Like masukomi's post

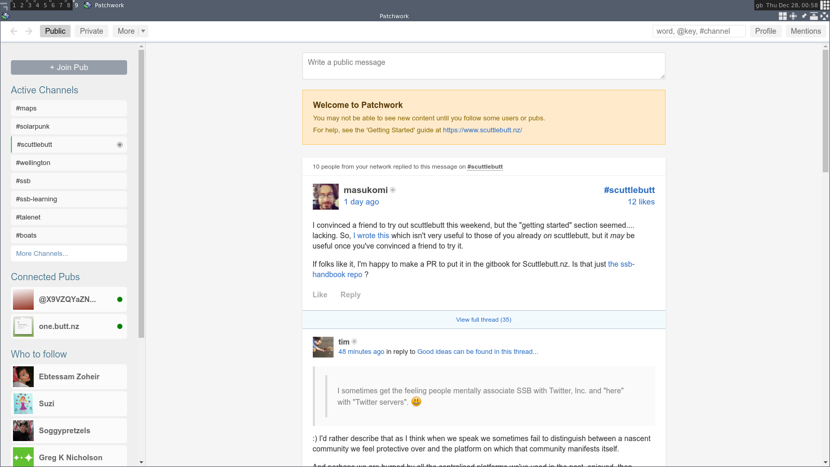(x=320, y=295)
